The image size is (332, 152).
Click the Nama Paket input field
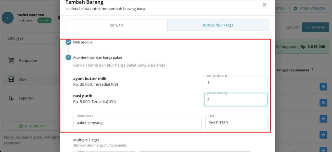(137, 122)
